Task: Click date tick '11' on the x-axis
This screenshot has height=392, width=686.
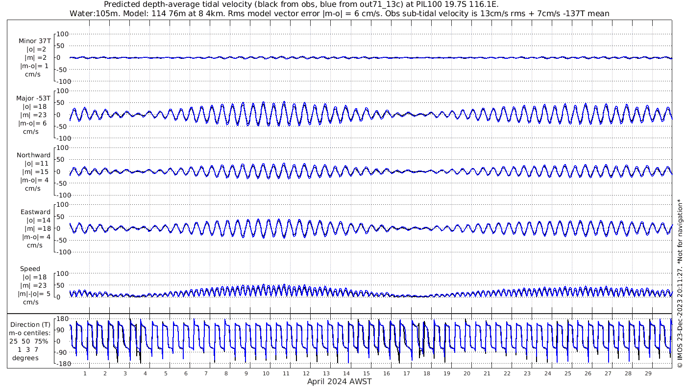Action: (286, 373)
